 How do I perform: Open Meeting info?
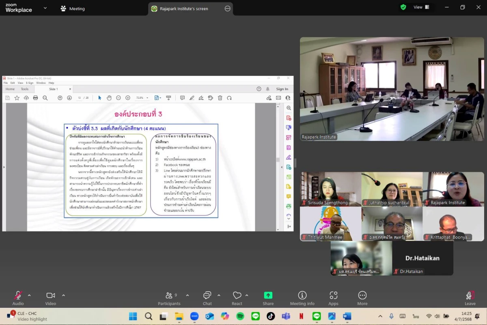(x=302, y=298)
